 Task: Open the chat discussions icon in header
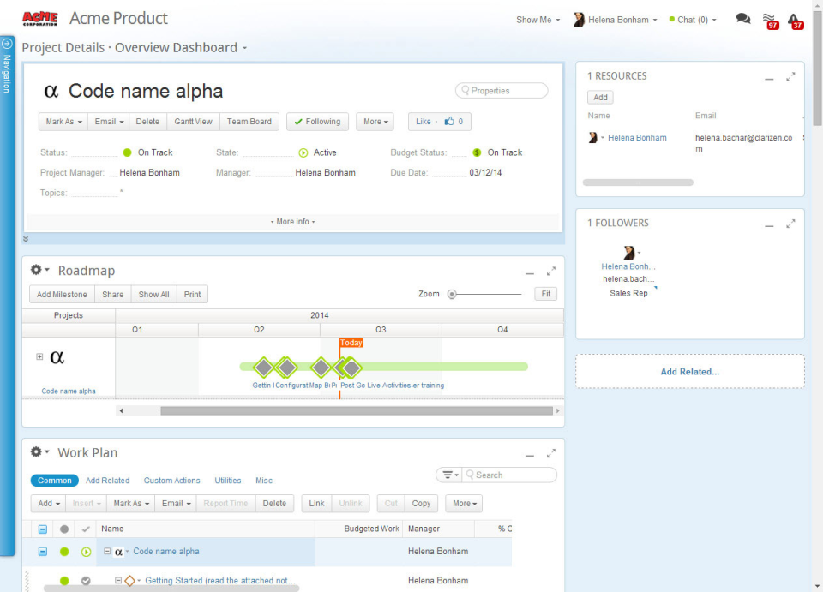(x=742, y=17)
